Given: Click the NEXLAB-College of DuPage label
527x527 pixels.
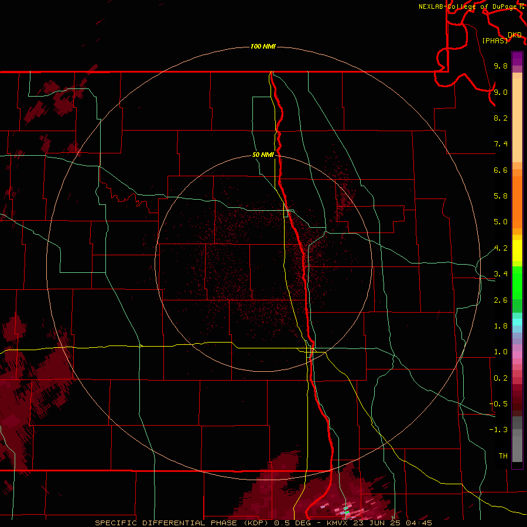Looking at the screenshot, I should pyautogui.click(x=469, y=6).
